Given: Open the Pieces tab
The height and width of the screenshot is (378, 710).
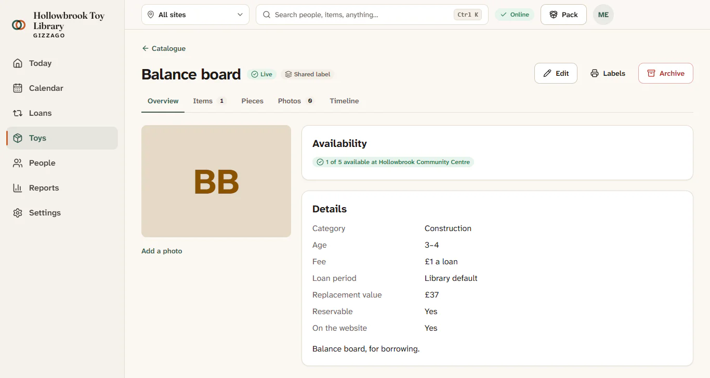Looking at the screenshot, I should pyautogui.click(x=253, y=101).
